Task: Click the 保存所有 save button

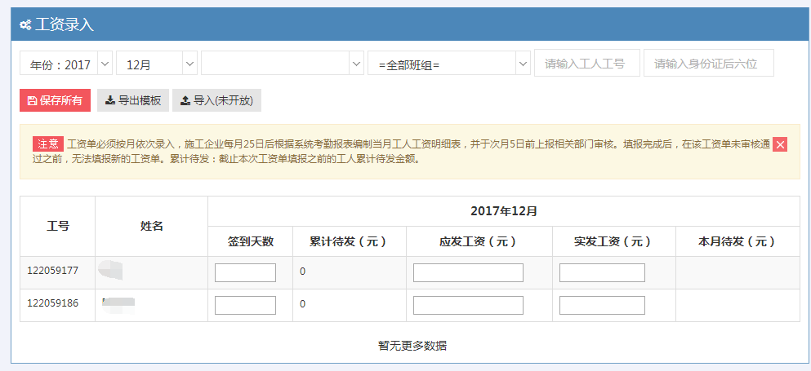Action: click(x=55, y=100)
